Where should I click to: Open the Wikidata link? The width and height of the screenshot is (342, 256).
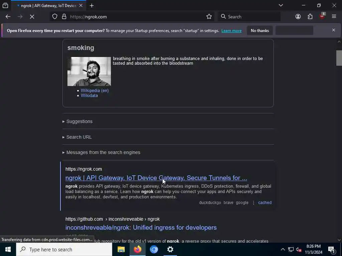pos(89,95)
